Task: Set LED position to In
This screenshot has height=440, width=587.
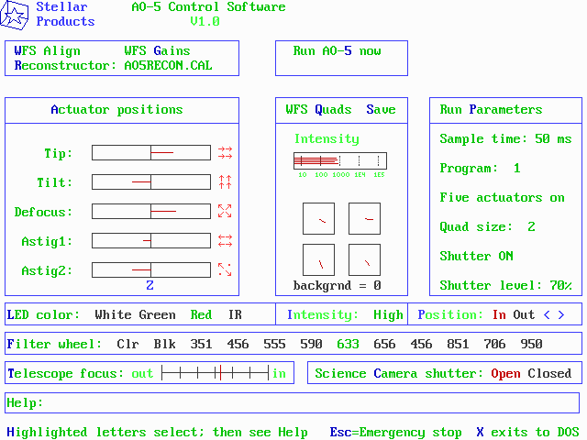Action: coord(499,314)
